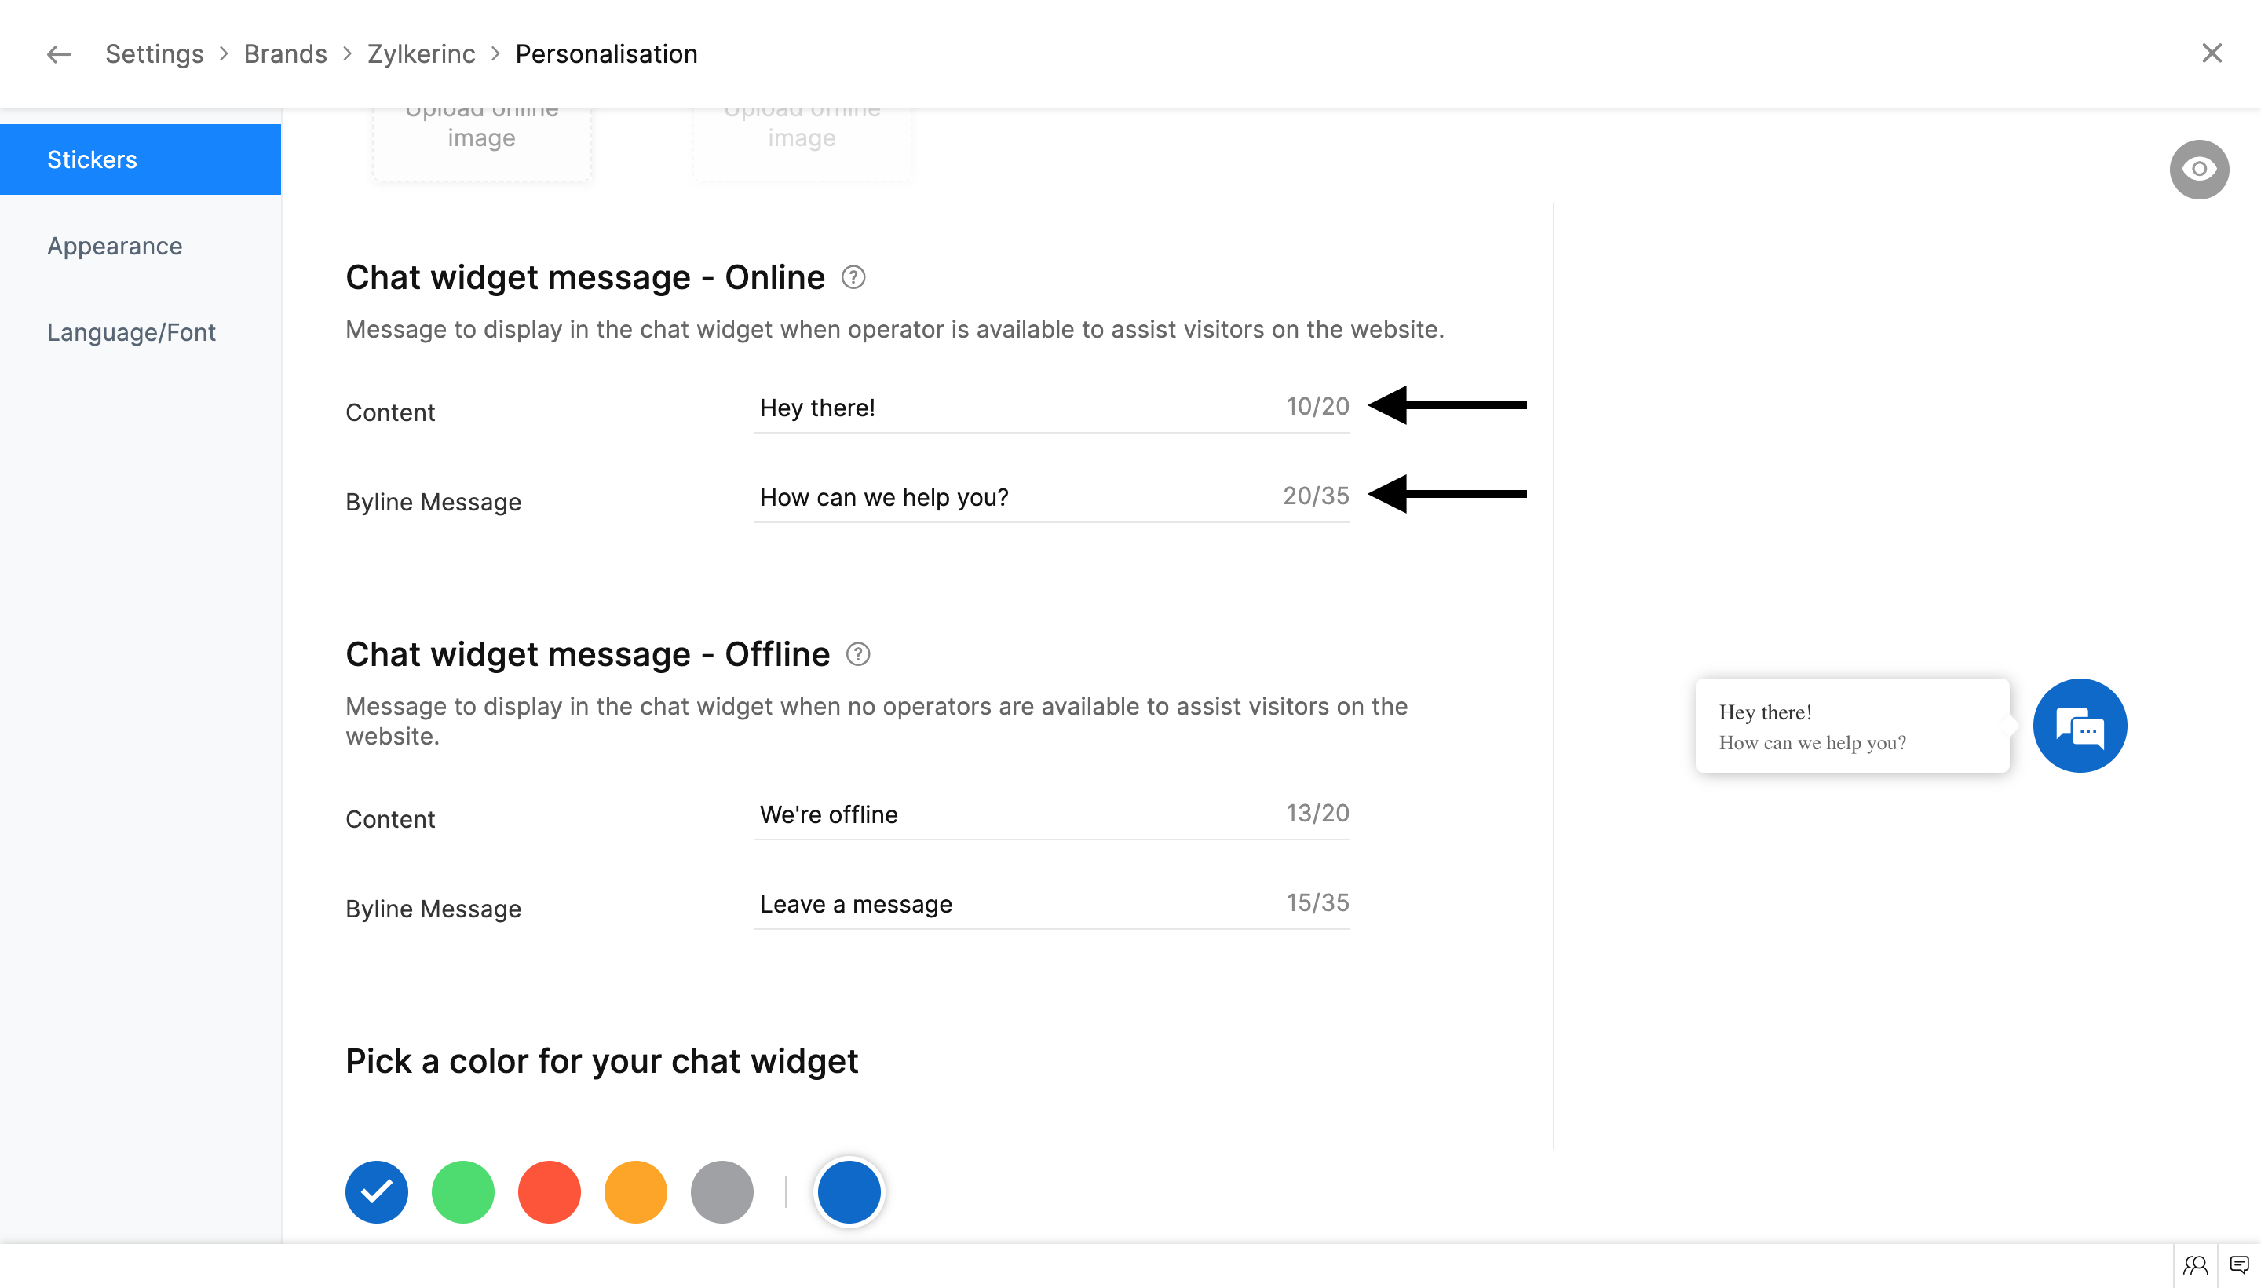
Task: Navigate to Zylkerinc breadcrumb link
Action: click(421, 54)
